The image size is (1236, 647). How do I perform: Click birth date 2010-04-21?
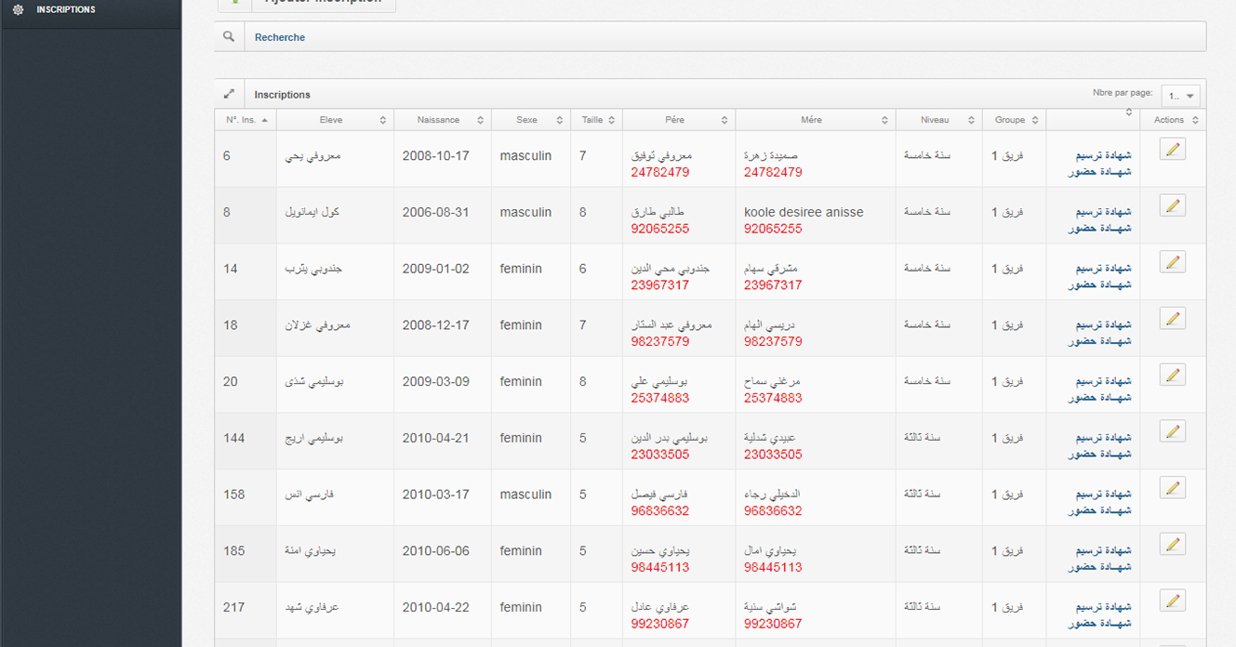(x=436, y=438)
